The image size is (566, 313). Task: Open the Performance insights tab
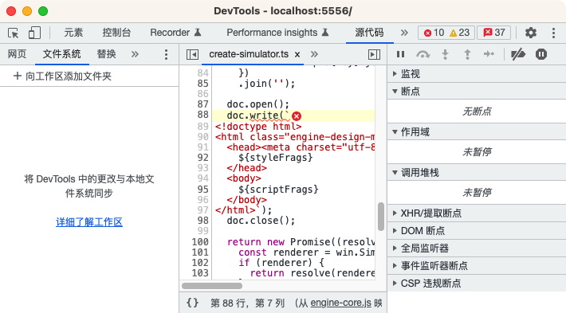pyautogui.click(x=277, y=33)
